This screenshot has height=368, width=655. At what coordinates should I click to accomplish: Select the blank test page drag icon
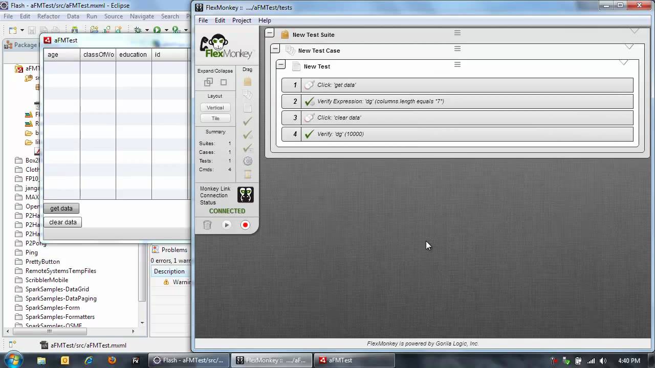click(x=248, y=108)
